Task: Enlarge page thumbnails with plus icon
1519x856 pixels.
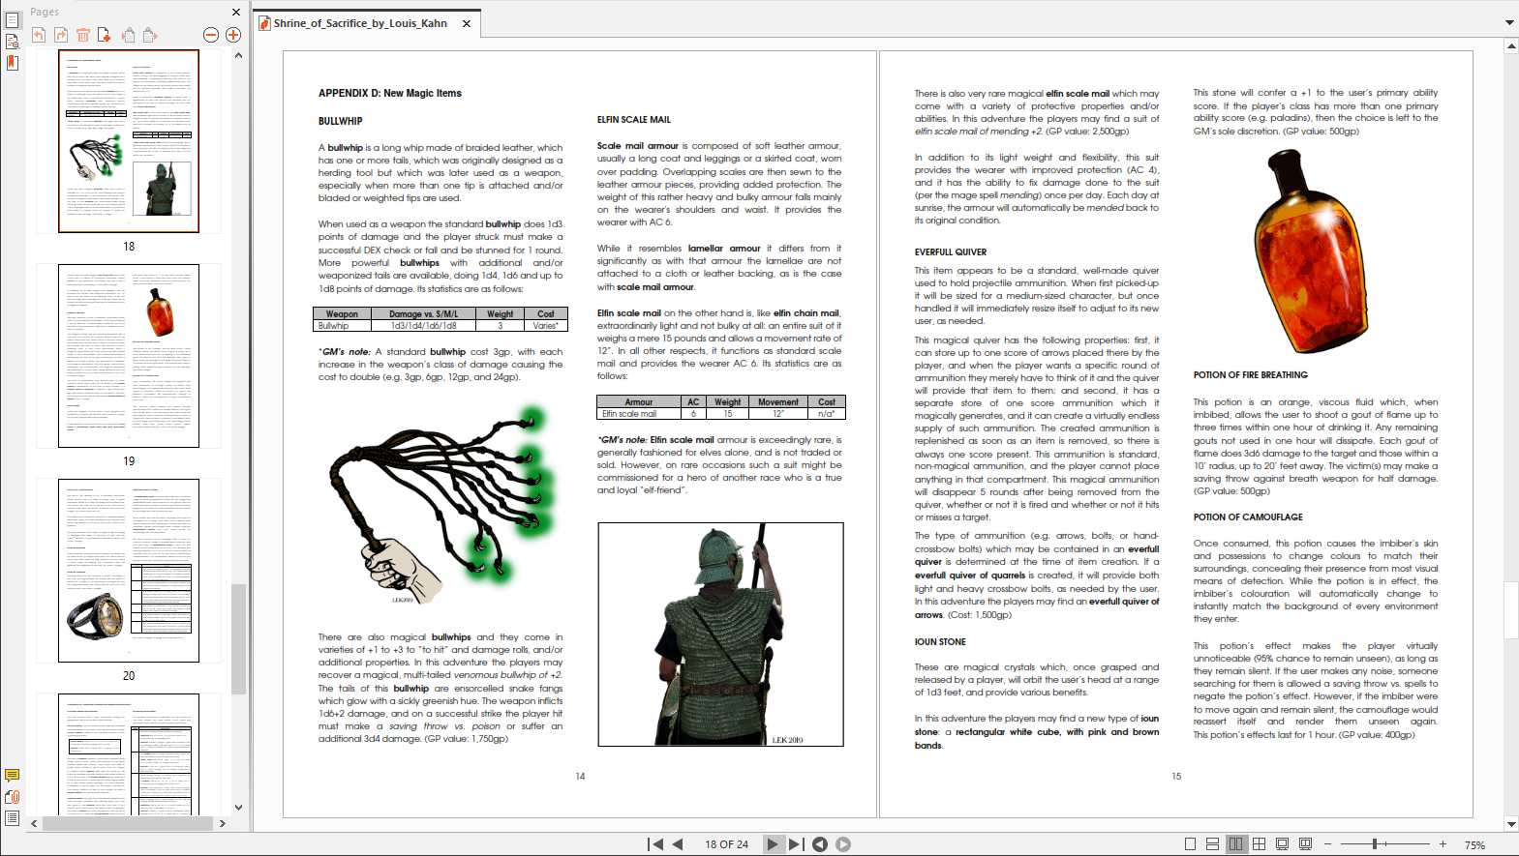Action: pos(233,36)
